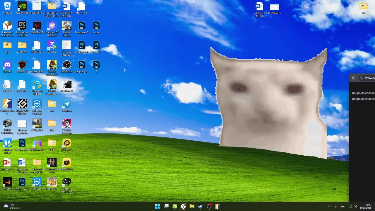
Task: Open the OBS Studio shortcut
Action: click(x=67, y=67)
